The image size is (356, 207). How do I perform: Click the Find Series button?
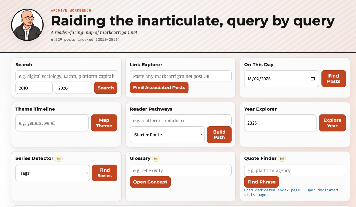tap(105, 173)
